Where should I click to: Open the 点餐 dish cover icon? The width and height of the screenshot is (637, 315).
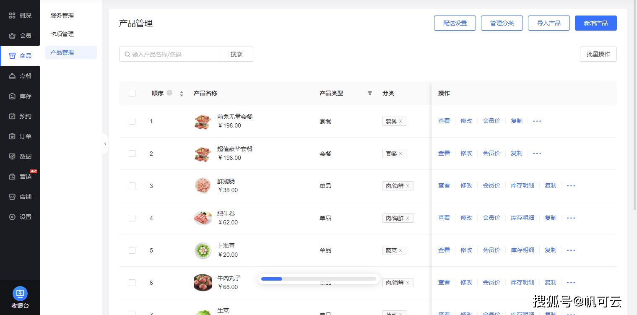pyautogui.click(x=12, y=76)
